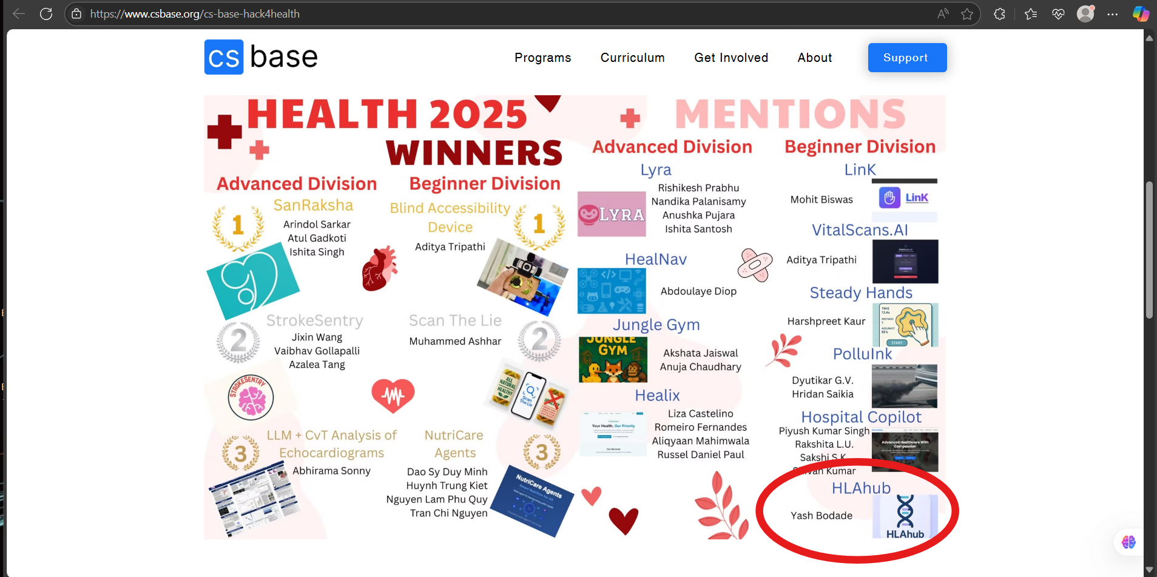Go back using the browser back arrow
Viewport: 1157px width, 577px height.
19,14
